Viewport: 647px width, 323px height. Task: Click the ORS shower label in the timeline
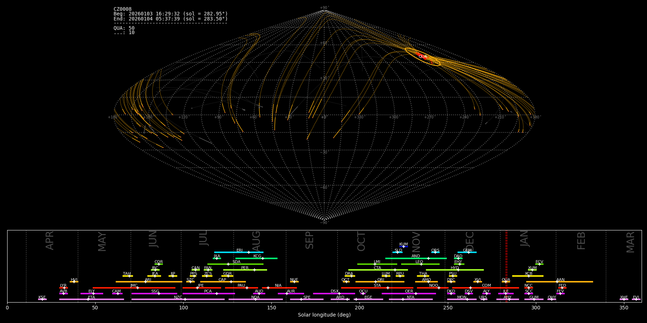click(435, 251)
